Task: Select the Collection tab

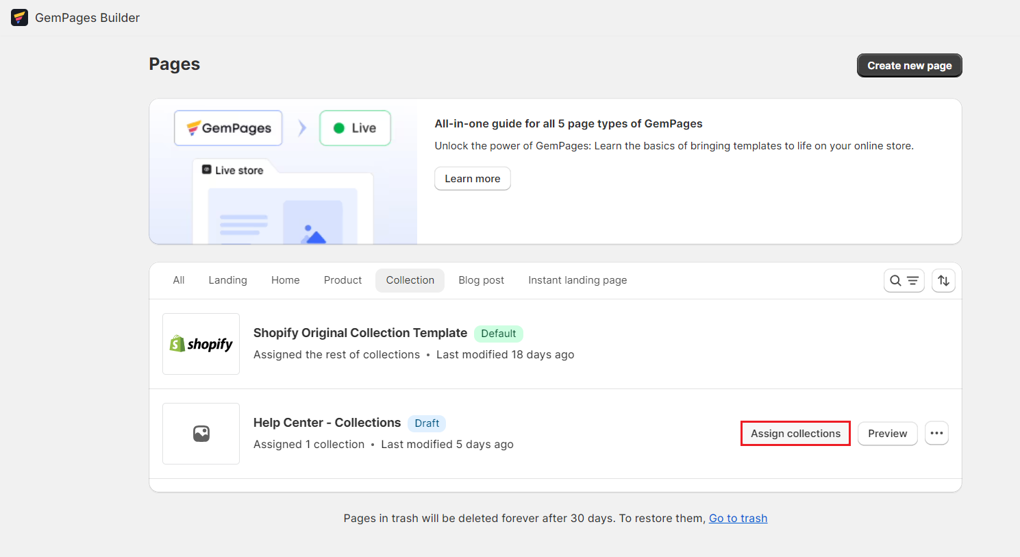Action: point(410,280)
